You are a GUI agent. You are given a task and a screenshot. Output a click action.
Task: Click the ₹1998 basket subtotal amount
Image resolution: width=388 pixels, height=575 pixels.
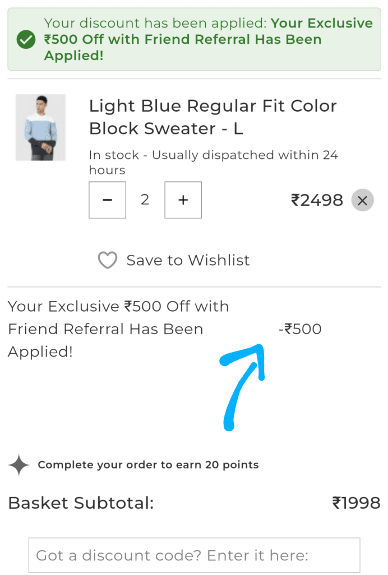click(x=356, y=503)
